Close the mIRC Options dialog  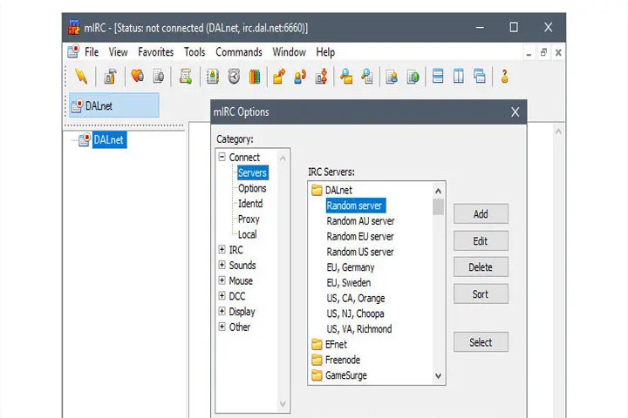(515, 112)
